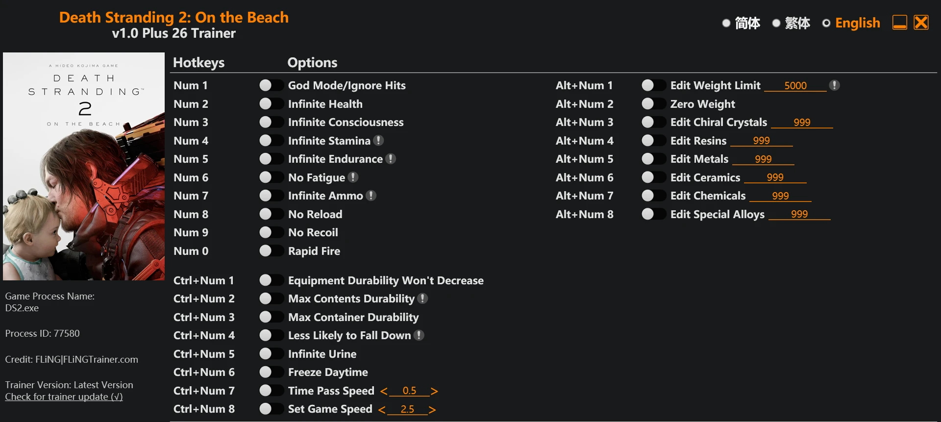Decrease Set Game Speed with left arrow
This screenshot has width=941, height=422.
[382, 410]
